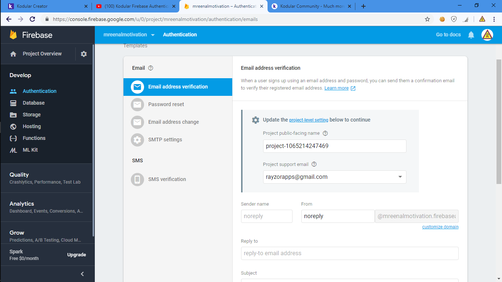Open Project Overview home icon
The width and height of the screenshot is (502, 282).
(x=13, y=54)
